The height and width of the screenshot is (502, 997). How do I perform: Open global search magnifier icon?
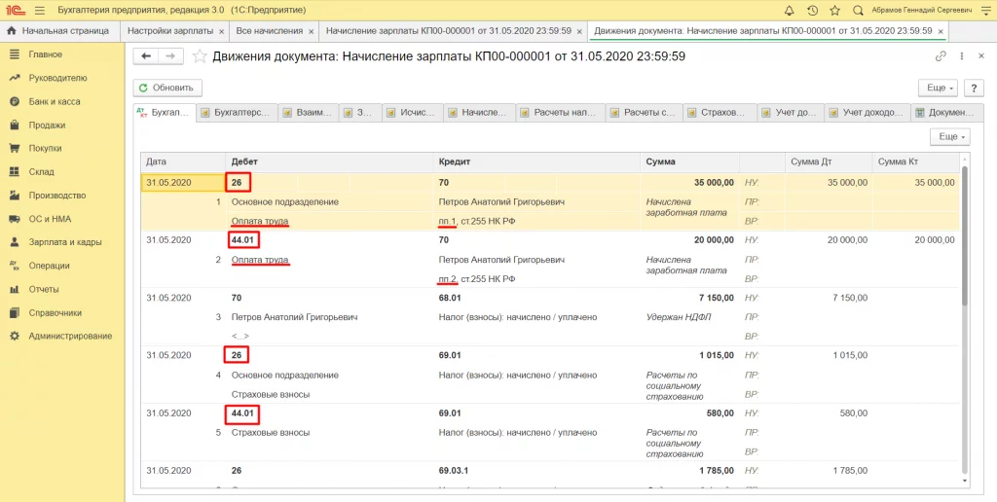pos(858,10)
